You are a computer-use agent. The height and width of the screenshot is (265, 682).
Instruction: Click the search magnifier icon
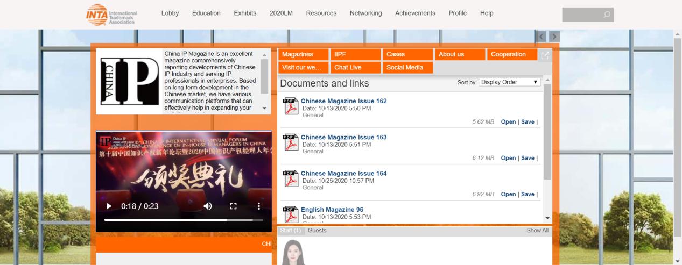point(607,14)
